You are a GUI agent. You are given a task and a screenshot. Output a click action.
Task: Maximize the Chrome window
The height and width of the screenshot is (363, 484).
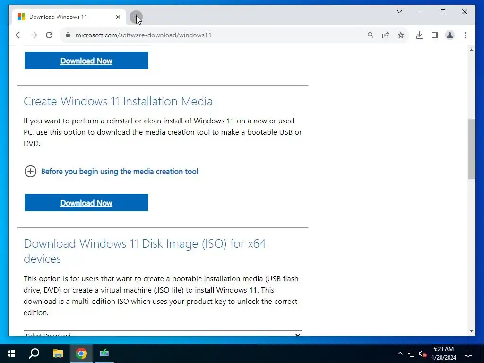pos(442,12)
